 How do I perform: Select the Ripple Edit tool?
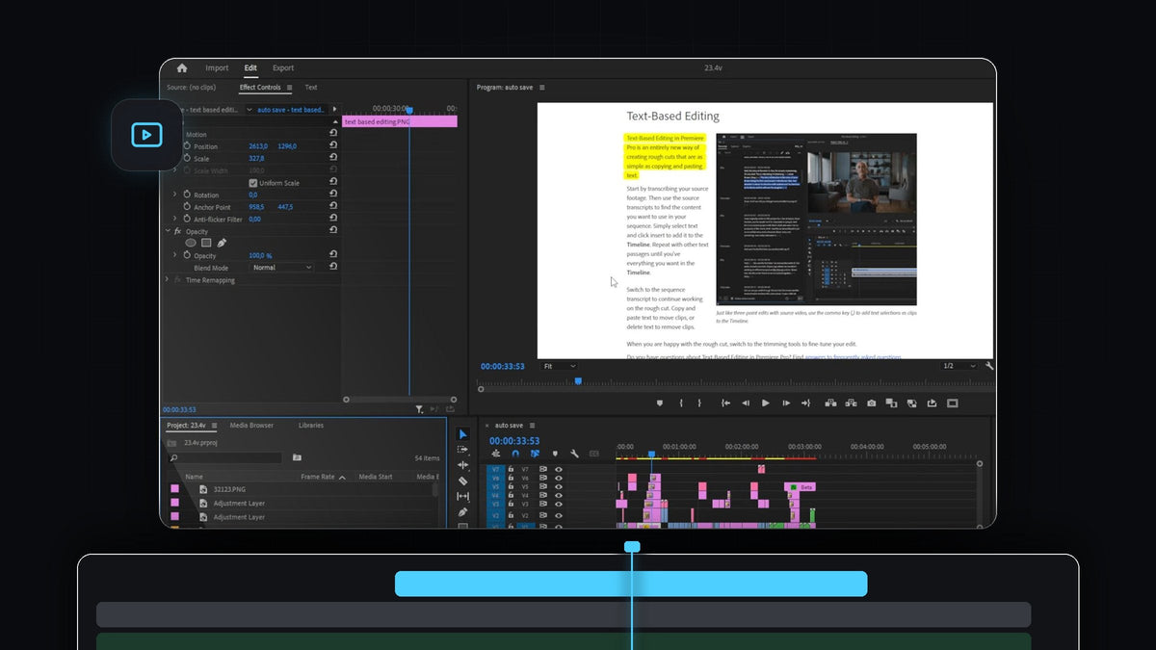click(463, 465)
